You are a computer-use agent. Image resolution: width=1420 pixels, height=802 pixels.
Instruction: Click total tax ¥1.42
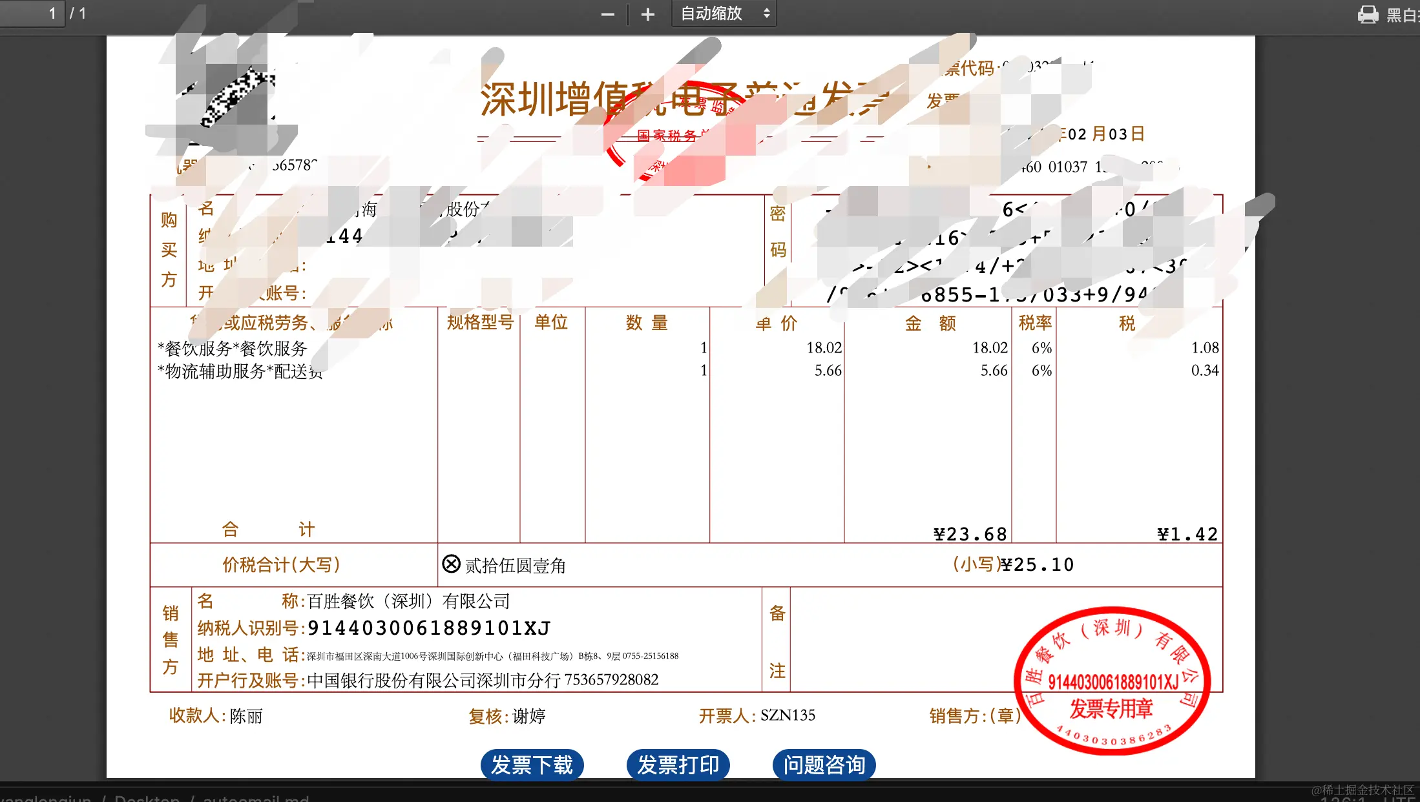click(1187, 534)
